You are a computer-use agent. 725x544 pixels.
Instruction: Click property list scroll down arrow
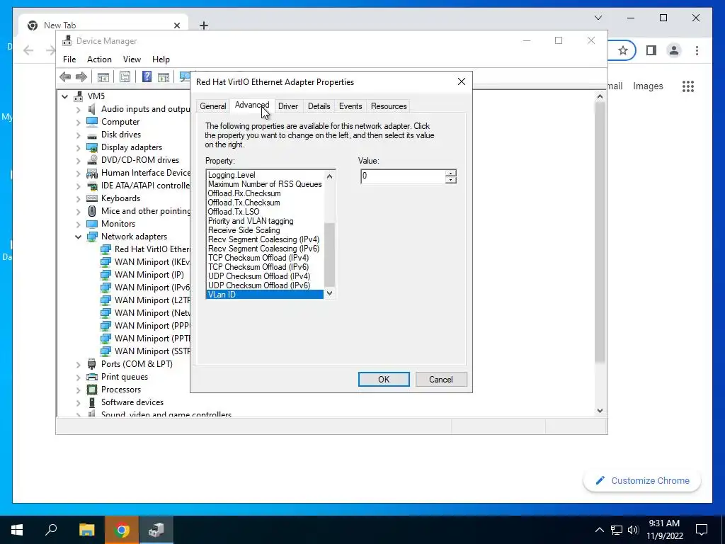[x=330, y=293]
